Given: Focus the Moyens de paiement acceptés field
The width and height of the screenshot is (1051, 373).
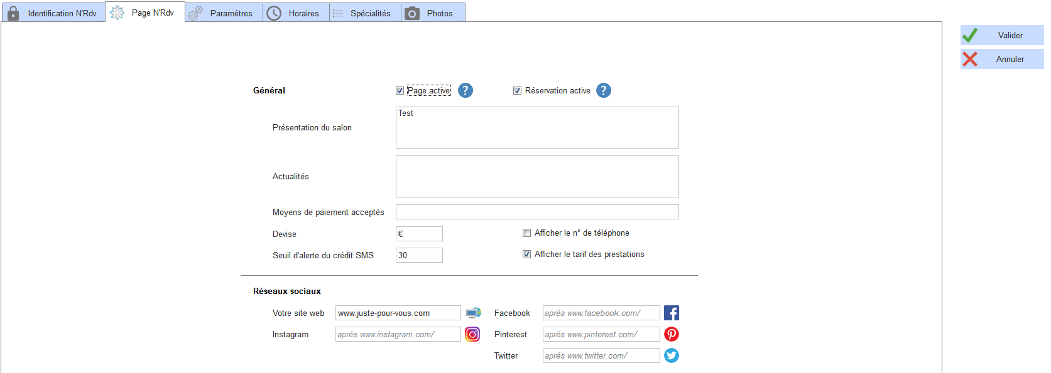Looking at the screenshot, I should click(537, 212).
